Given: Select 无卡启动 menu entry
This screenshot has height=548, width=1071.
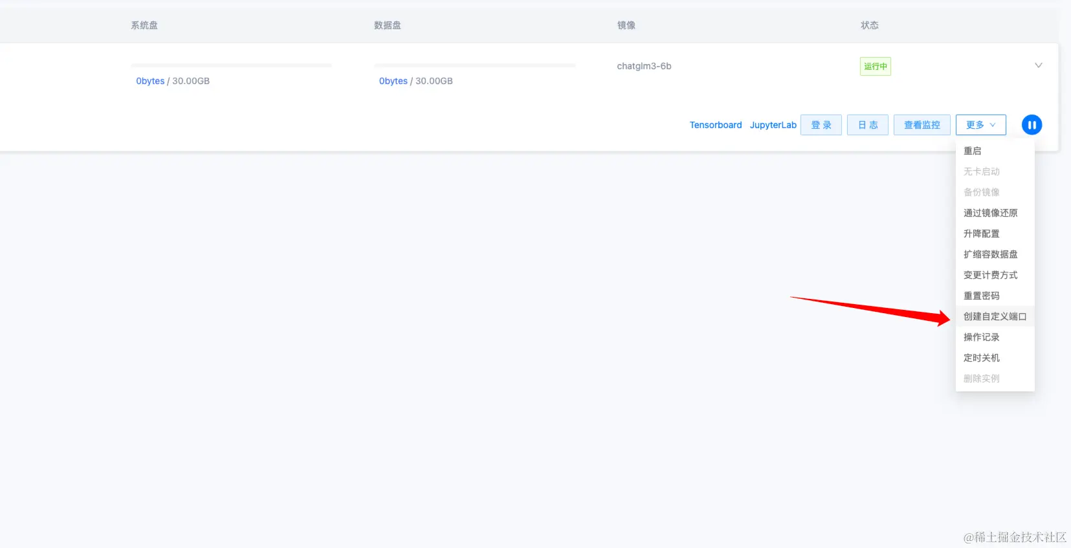Looking at the screenshot, I should point(995,171).
